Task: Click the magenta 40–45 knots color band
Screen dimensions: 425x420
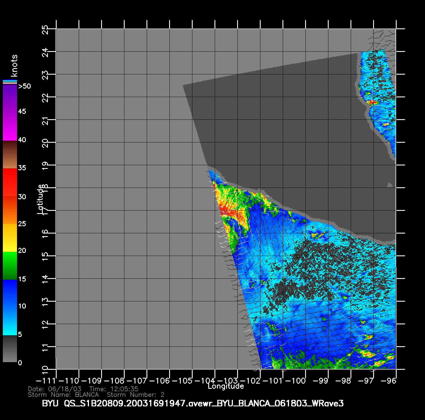Action: [x=10, y=126]
